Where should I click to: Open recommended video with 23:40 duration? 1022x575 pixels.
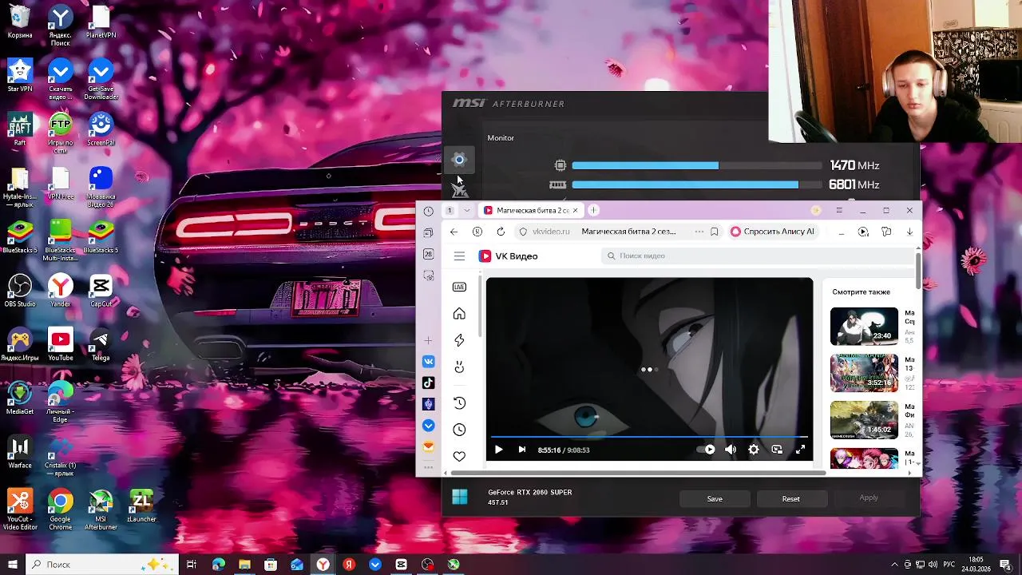[x=864, y=326]
